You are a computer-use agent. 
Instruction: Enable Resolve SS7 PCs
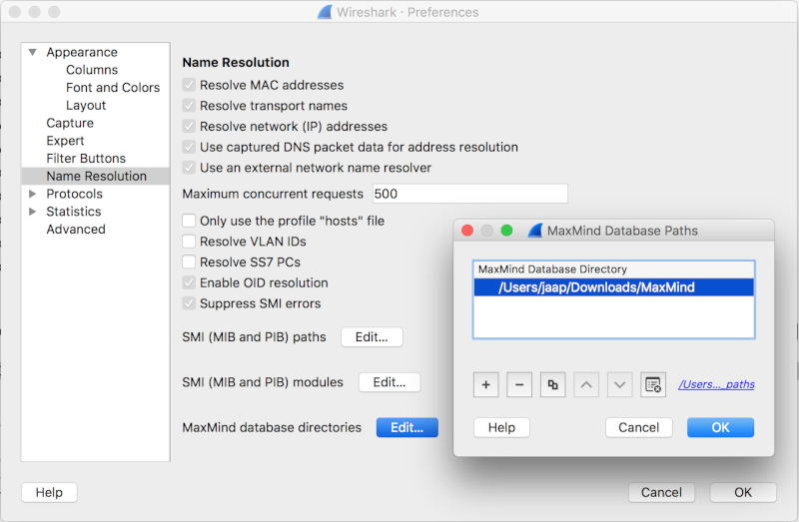point(189,261)
